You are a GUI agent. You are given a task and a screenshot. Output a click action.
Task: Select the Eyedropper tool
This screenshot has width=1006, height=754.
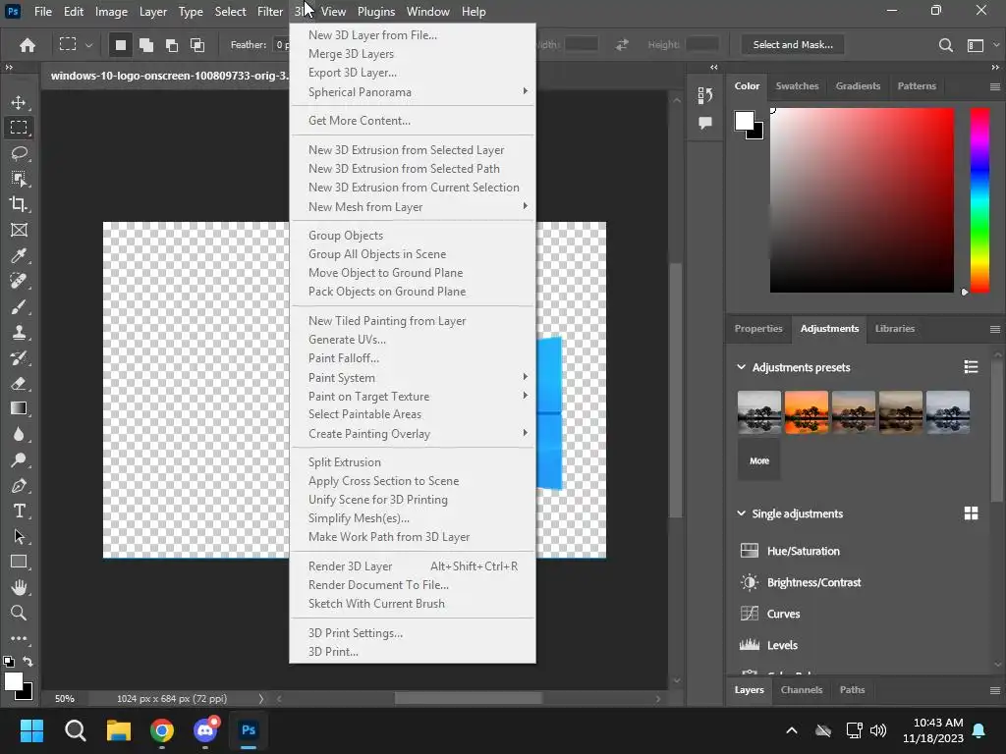click(19, 256)
